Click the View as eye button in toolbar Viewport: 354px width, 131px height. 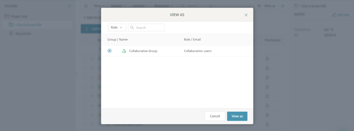[x=267, y=6]
